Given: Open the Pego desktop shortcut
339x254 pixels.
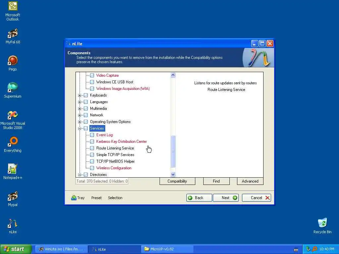Looking at the screenshot, I should point(13,63).
